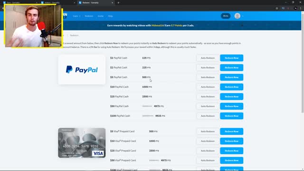304x171 pixels.
Task: Click the "225 PTS" value
Action: click(146, 67)
